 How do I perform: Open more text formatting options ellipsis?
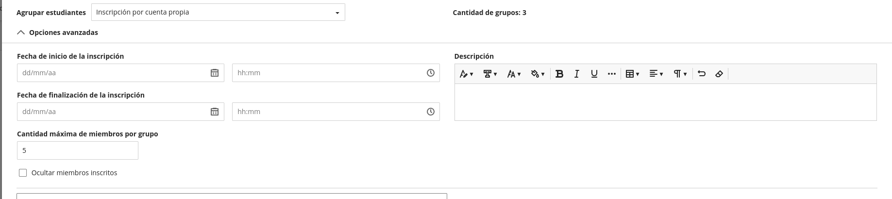click(x=611, y=74)
